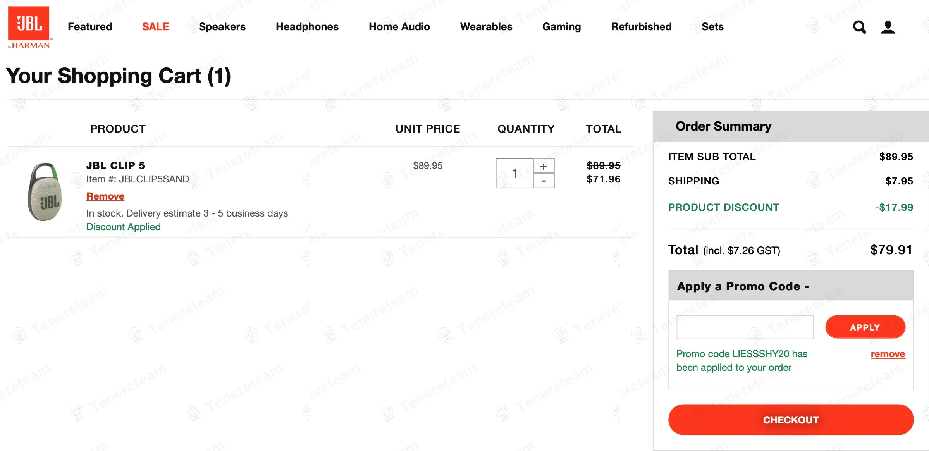The height and width of the screenshot is (451, 929).
Task: Navigate to the Gaming category
Action: (562, 27)
